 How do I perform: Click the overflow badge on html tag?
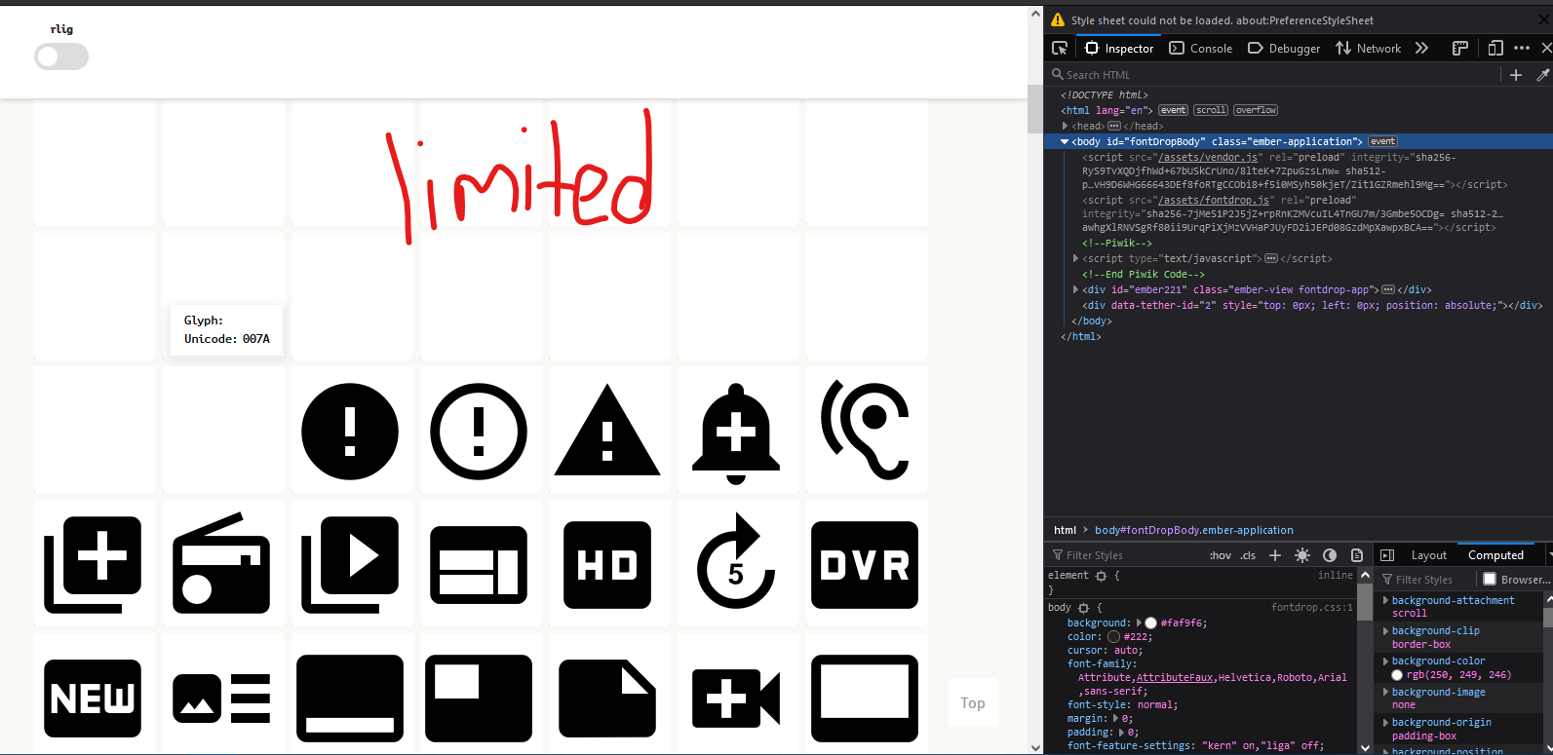pyautogui.click(x=1256, y=110)
